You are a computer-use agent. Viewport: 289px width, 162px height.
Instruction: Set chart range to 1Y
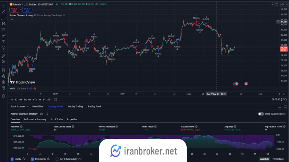(40, 99)
